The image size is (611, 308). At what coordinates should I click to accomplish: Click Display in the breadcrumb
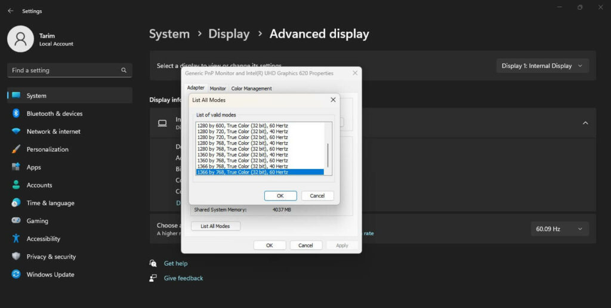229,34
